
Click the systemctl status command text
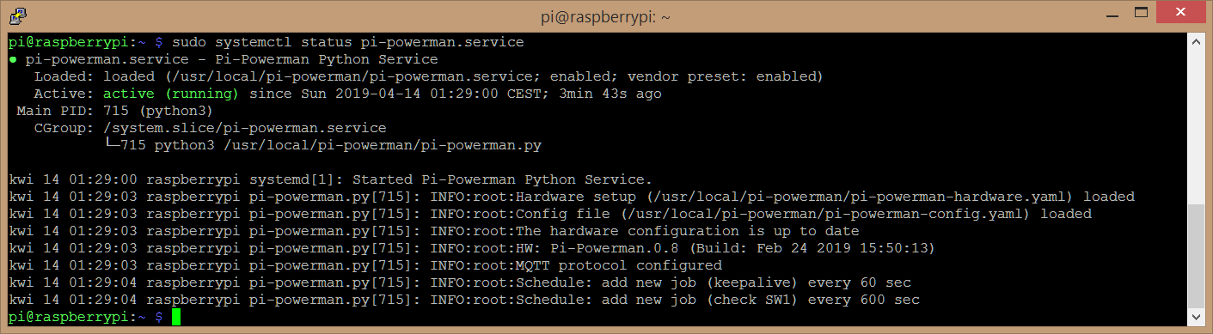pos(348,42)
